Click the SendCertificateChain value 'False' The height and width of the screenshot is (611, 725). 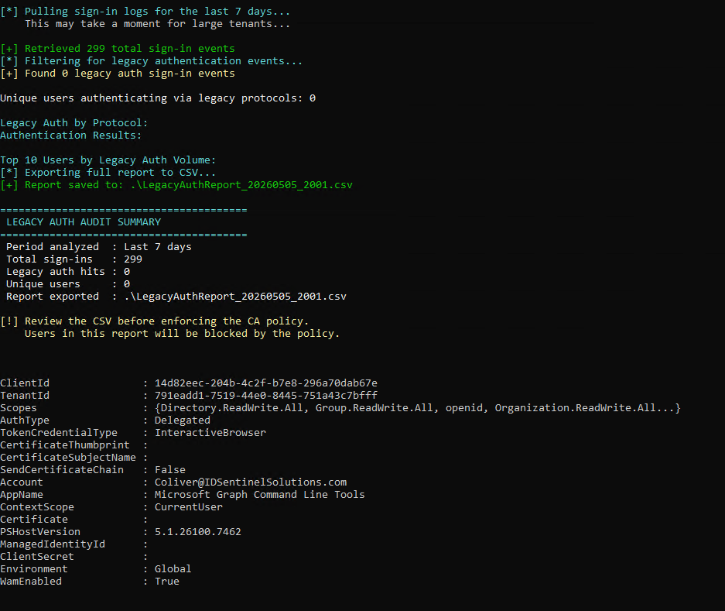click(169, 469)
